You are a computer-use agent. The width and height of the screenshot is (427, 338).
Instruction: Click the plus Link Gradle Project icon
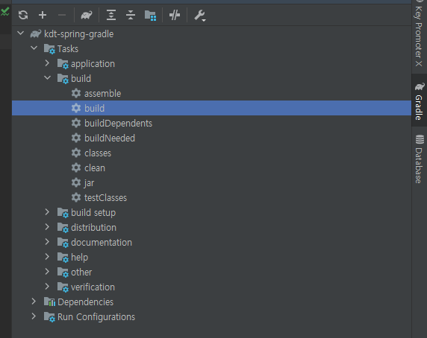(43, 15)
